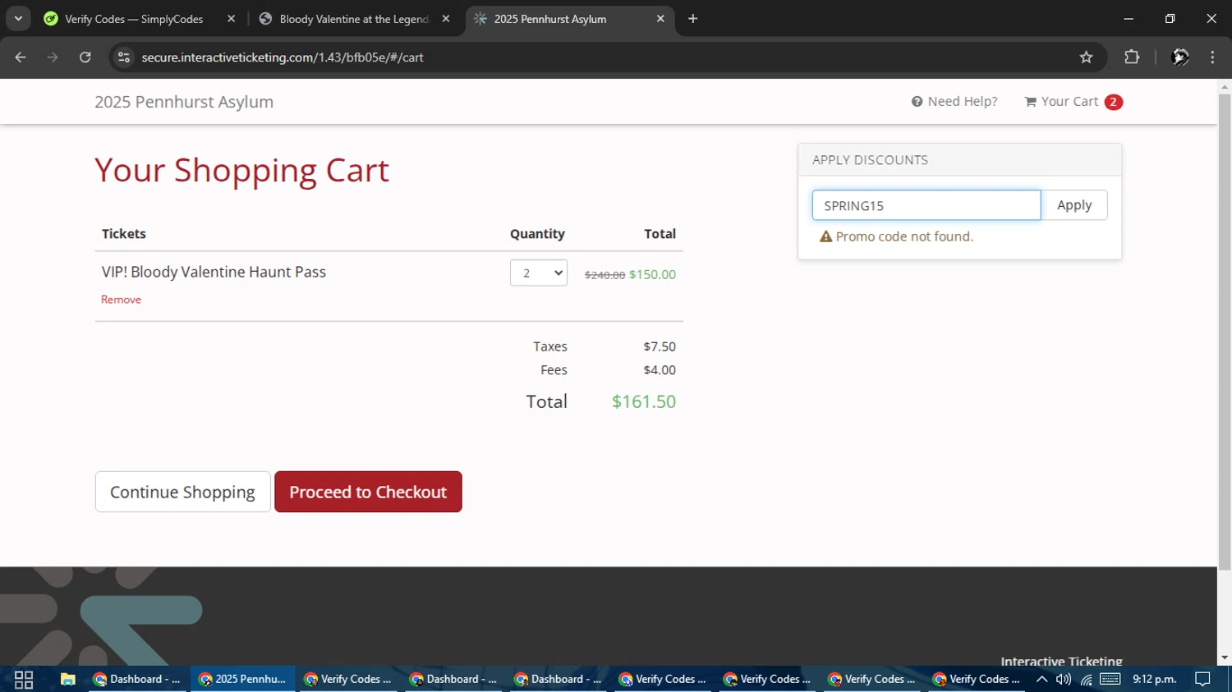Click the 'Promo code not found.' warning text
Viewport: 1232px width, 692px height.
(904, 236)
